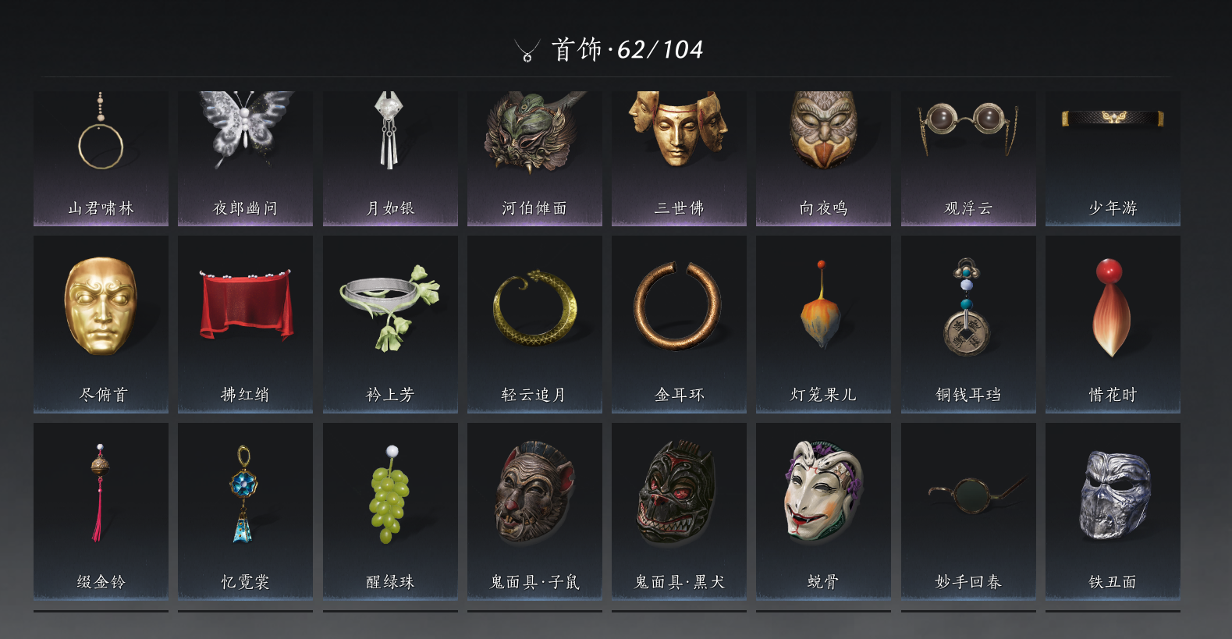Select the 少年游 black headband
Viewport: 1232px width, 639px height.
pos(1113,158)
